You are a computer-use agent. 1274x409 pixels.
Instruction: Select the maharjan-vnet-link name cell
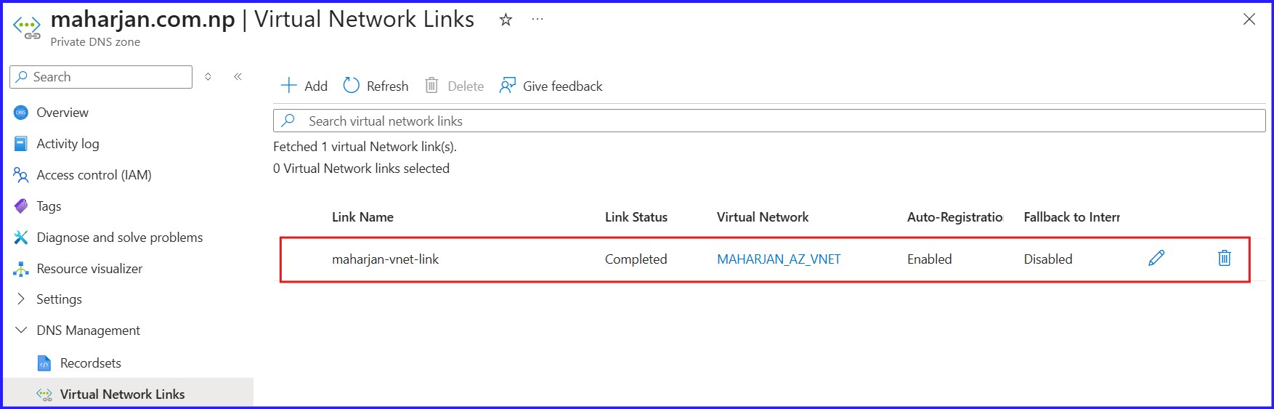[385, 259]
